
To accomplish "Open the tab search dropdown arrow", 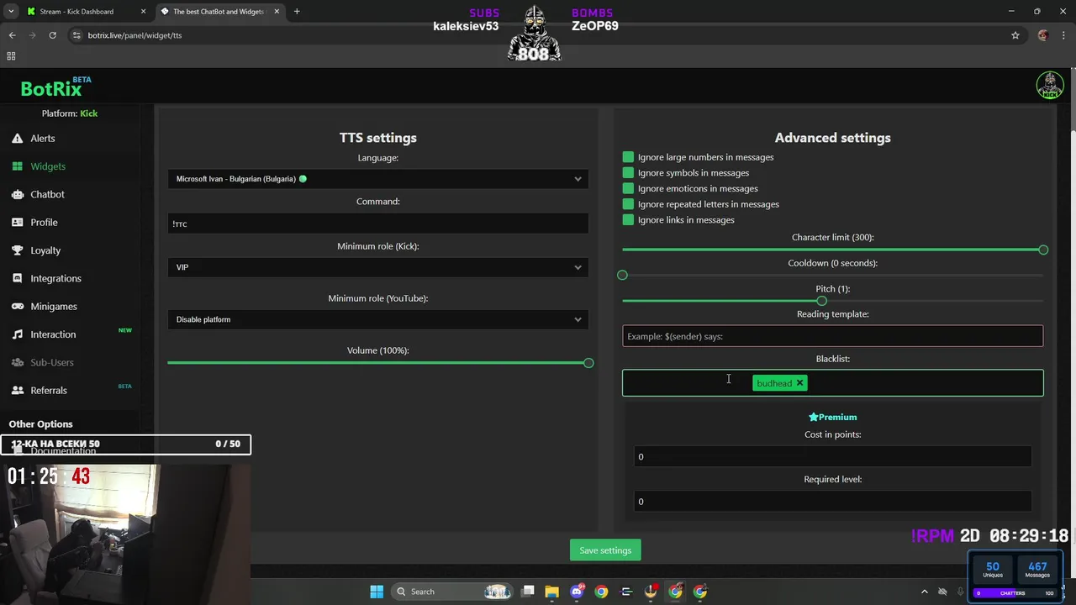I will (x=11, y=12).
